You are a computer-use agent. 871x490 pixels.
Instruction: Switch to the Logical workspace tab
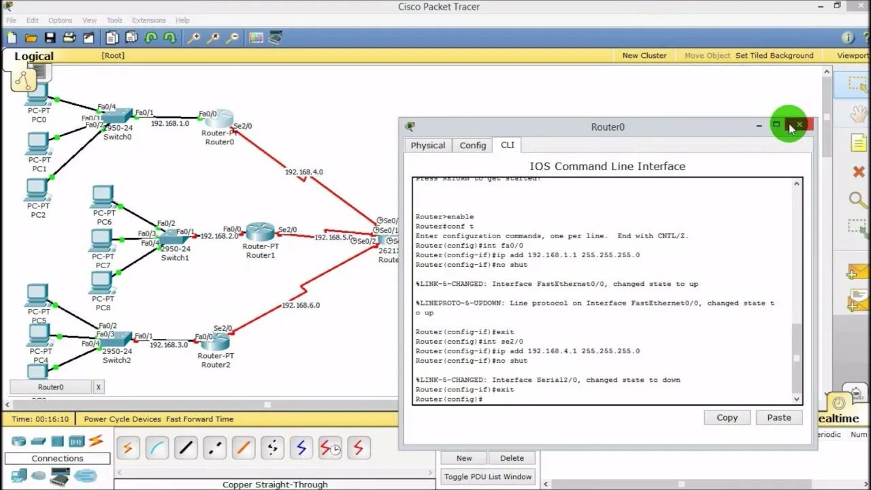34,56
